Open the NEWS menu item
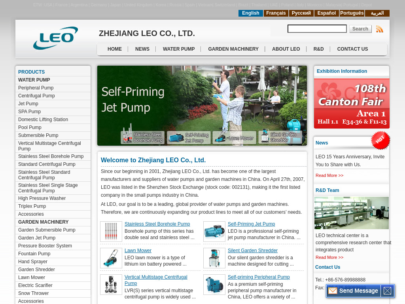This screenshot has width=405, height=304. pyautogui.click(x=142, y=49)
